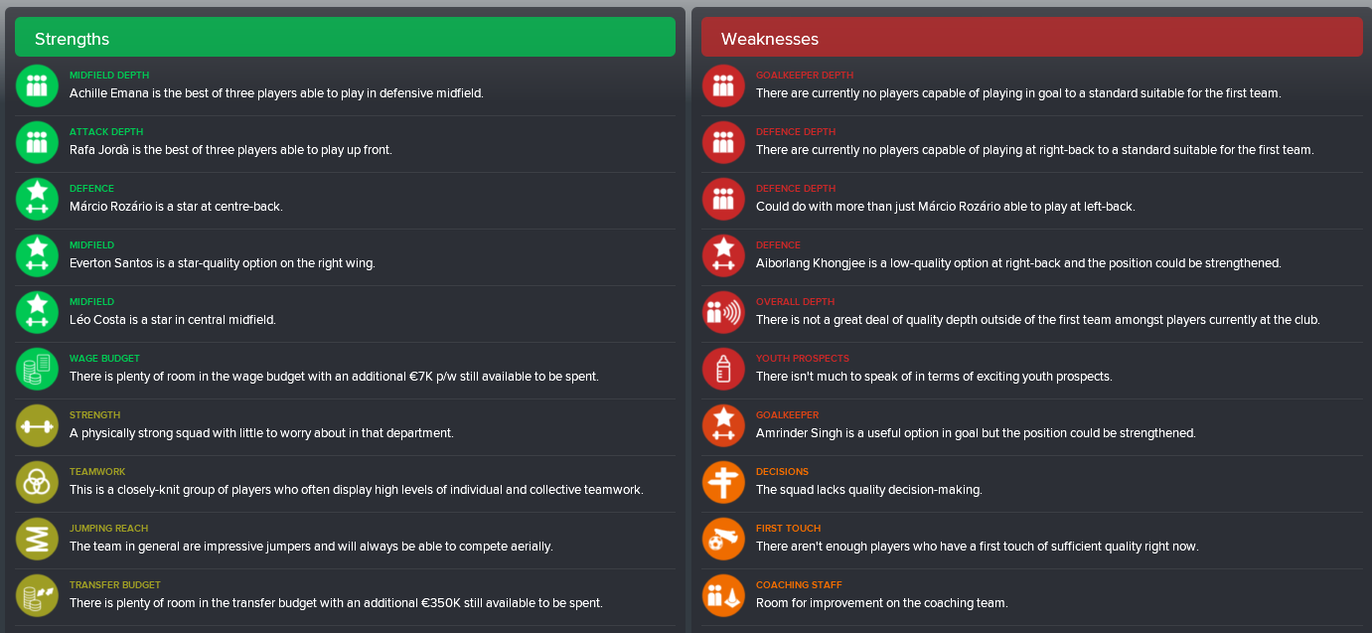
Task: Open the Everton Santos right wing entry
Action: click(x=345, y=255)
